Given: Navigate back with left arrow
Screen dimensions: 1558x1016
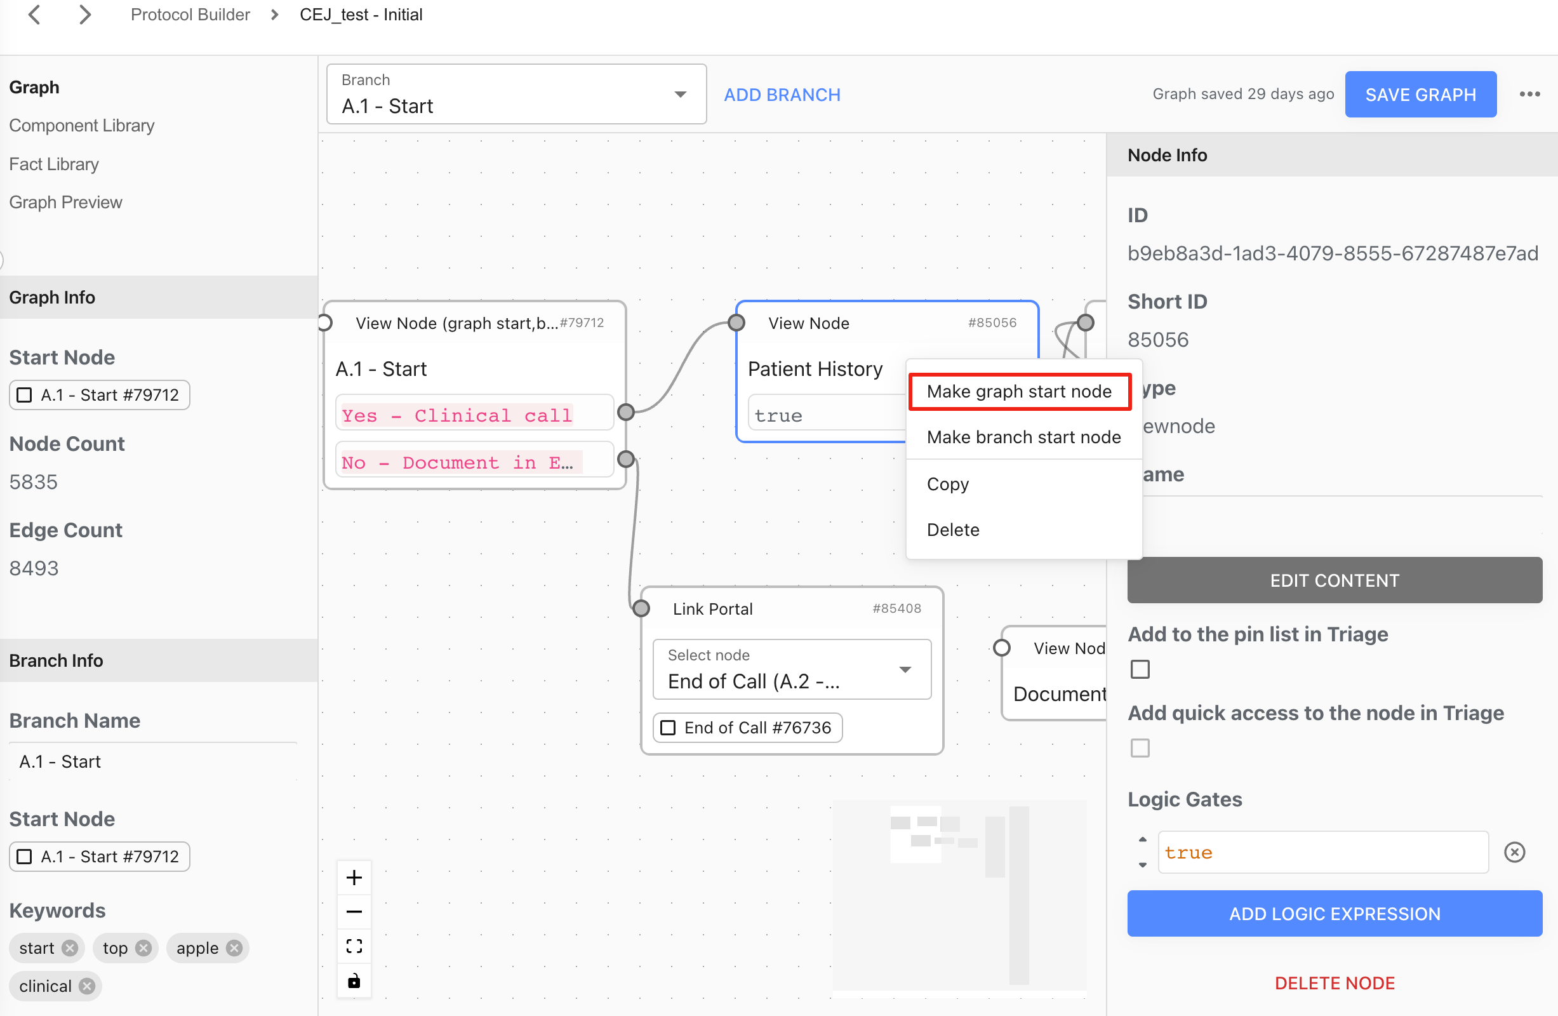Looking at the screenshot, I should click(x=35, y=15).
